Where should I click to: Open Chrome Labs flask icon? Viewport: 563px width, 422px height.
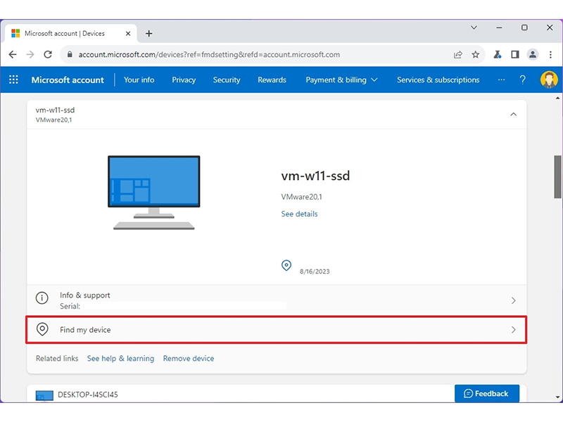(x=498, y=55)
